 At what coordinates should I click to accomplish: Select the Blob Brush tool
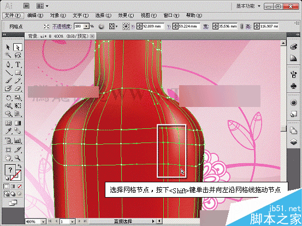[8, 88]
